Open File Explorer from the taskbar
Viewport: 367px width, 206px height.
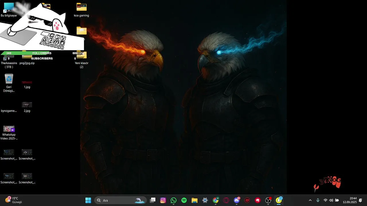[x=195, y=200]
